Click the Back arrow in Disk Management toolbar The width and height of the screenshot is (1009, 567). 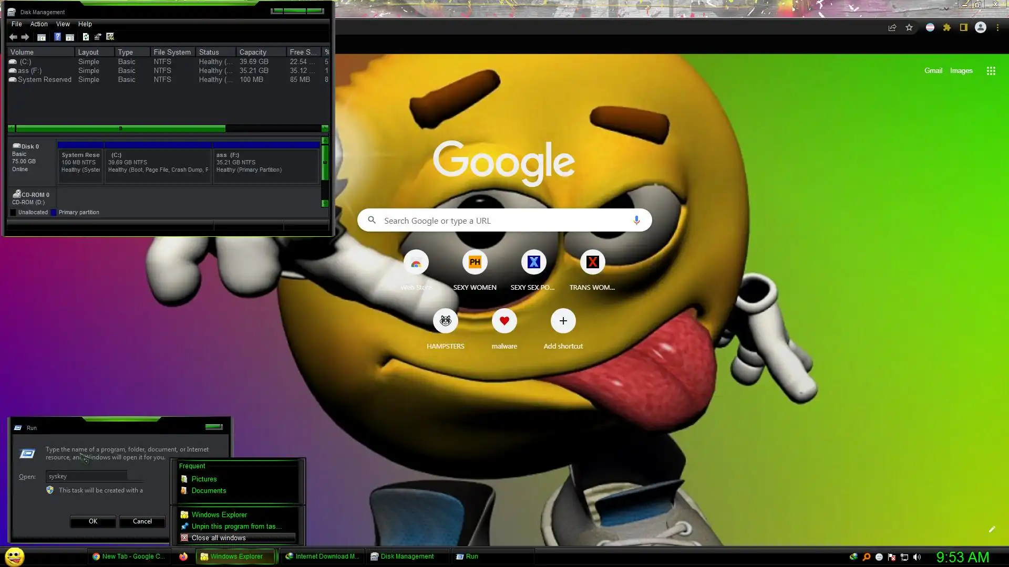[13, 37]
